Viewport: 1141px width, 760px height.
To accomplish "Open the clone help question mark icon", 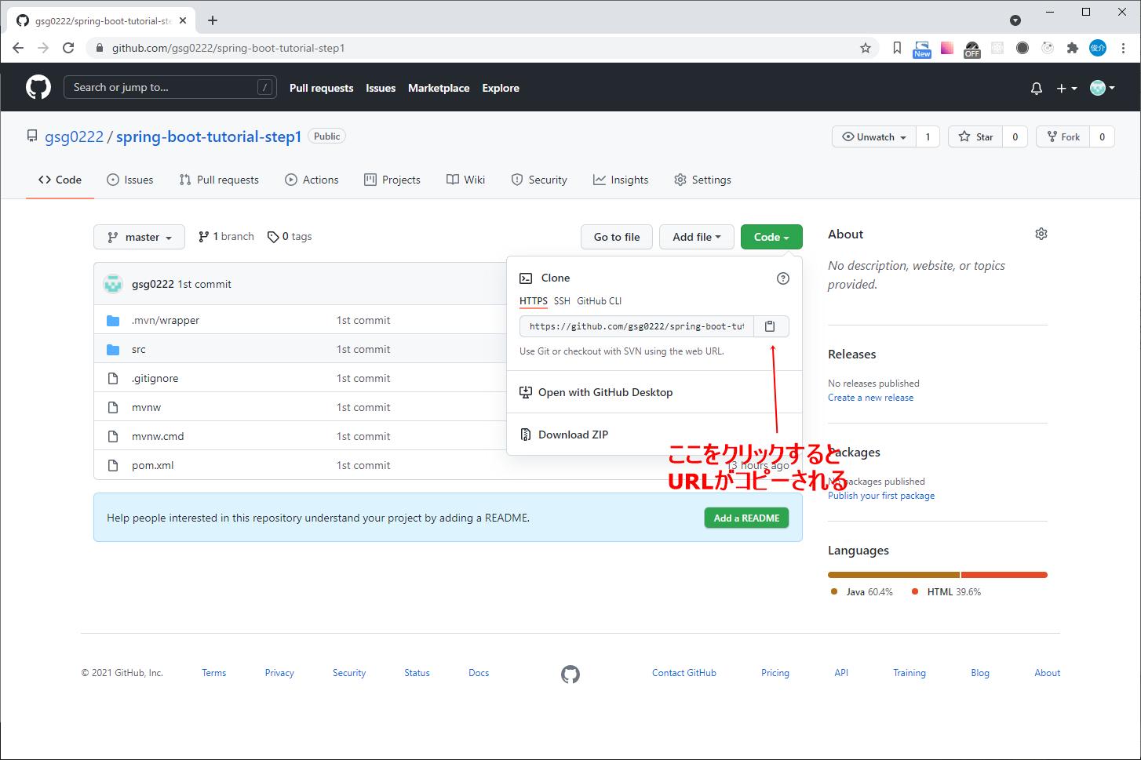I will [x=782, y=278].
